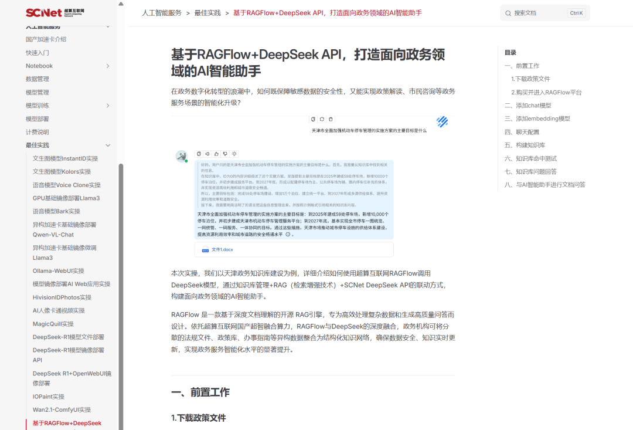Open 语音模型Bark实操 page
This screenshot has height=430, width=633.
[x=56, y=211]
